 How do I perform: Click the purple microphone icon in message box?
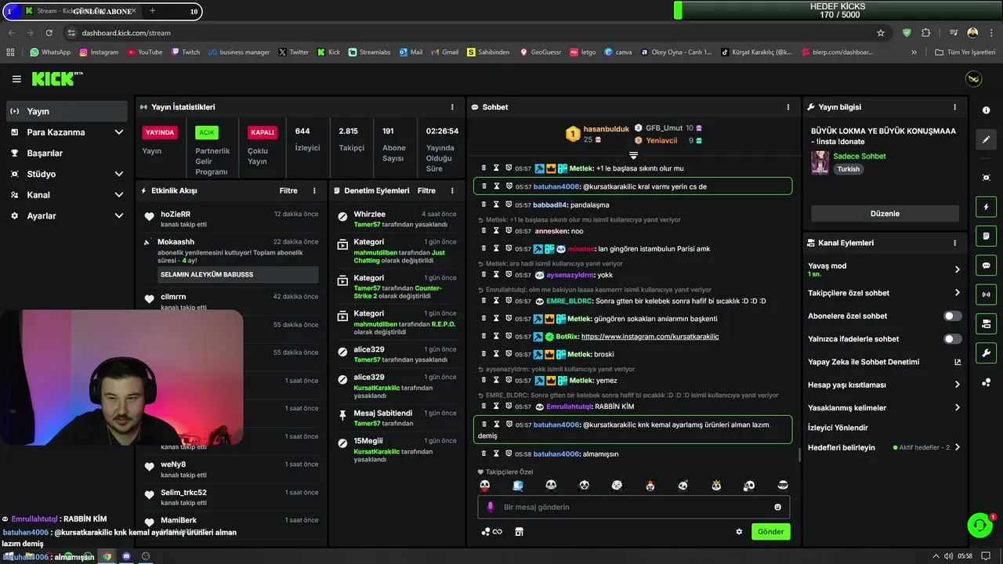pyautogui.click(x=491, y=507)
